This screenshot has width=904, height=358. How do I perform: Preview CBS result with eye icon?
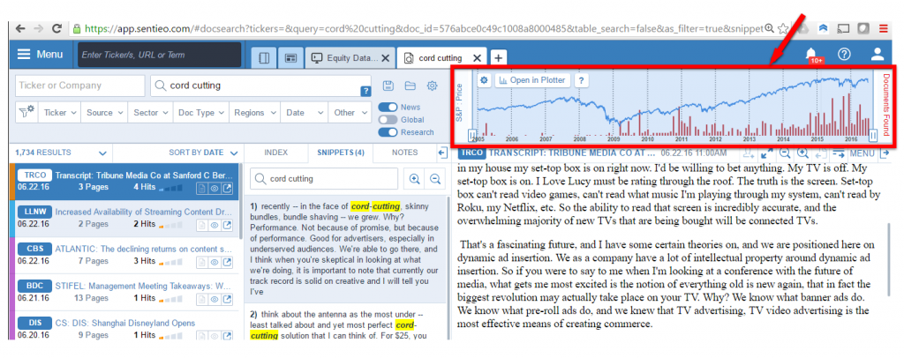click(215, 263)
